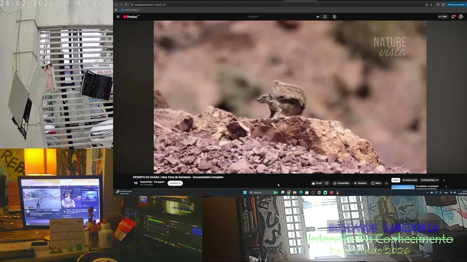
Task: Like the video with thumbs up
Action: point(316,183)
